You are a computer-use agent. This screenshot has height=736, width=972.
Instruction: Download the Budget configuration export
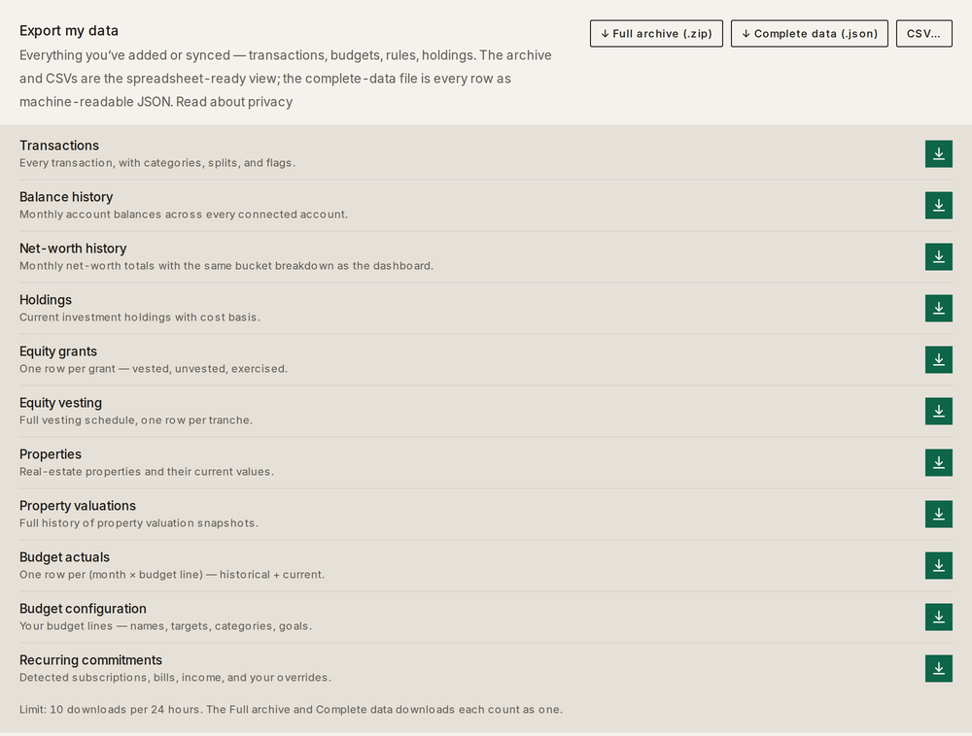[939, 616]
